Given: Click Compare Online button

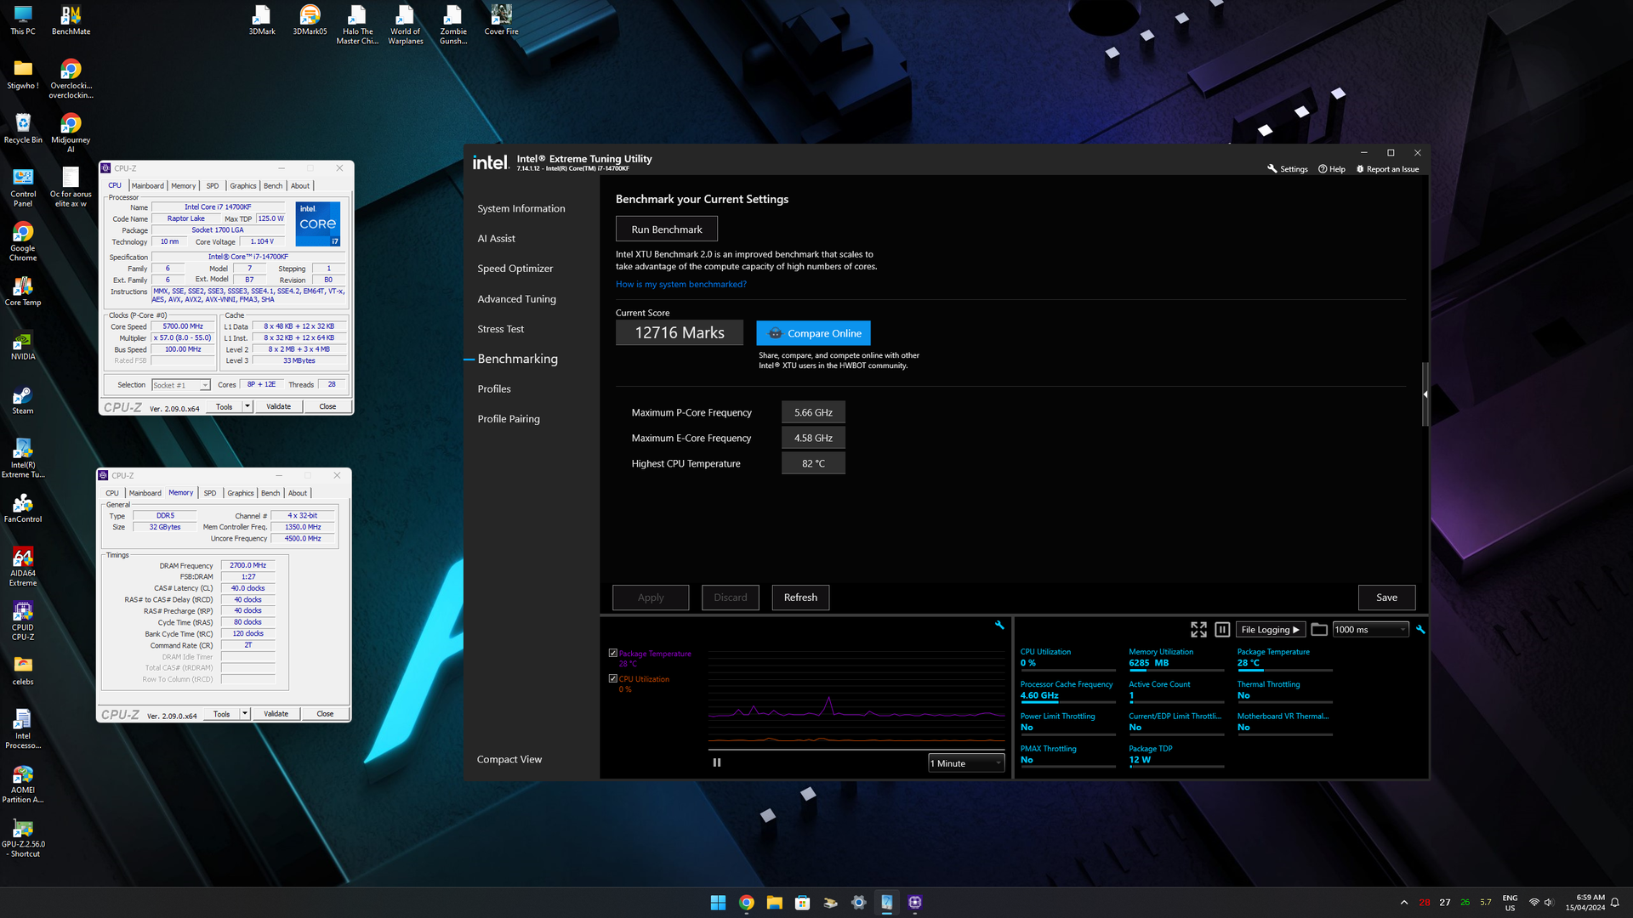Looking at the screenshot, I should click(813, 333).
